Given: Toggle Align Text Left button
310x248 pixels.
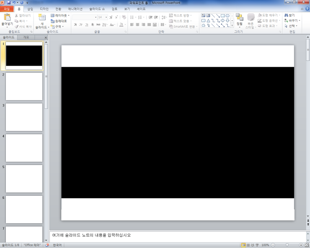Looking at the screenshot, I should tap(132, 25).
